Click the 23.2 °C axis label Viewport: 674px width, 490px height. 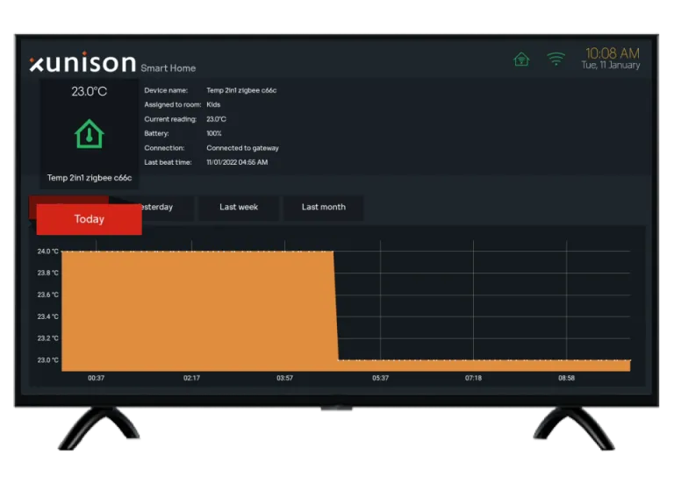click(47, 338)
